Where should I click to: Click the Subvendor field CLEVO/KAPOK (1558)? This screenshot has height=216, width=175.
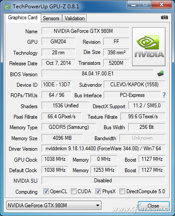[x=134, y=85]
